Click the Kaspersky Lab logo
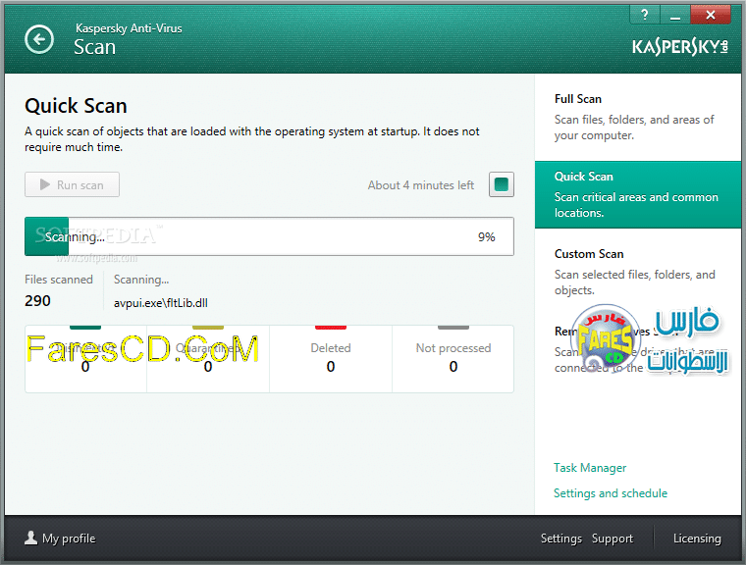The height and width of the screenshot is (565, 746). click(680, 47)
